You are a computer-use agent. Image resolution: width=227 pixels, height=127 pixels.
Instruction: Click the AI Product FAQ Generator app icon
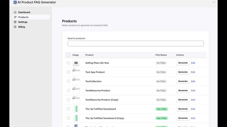[15, 2]
